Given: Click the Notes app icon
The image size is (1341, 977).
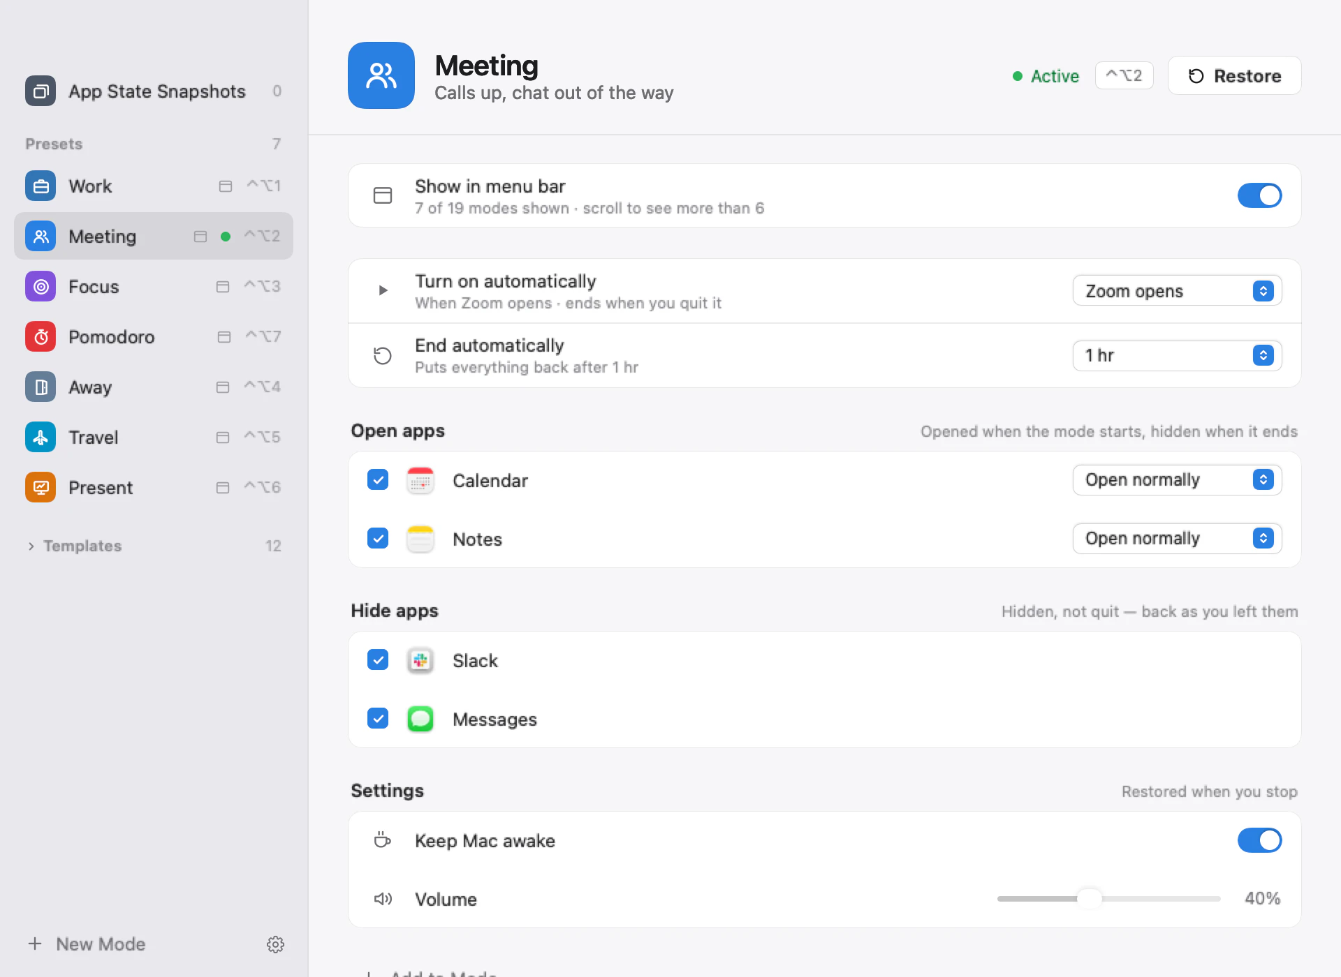Looking at the screenshot, I should point(420,539).
